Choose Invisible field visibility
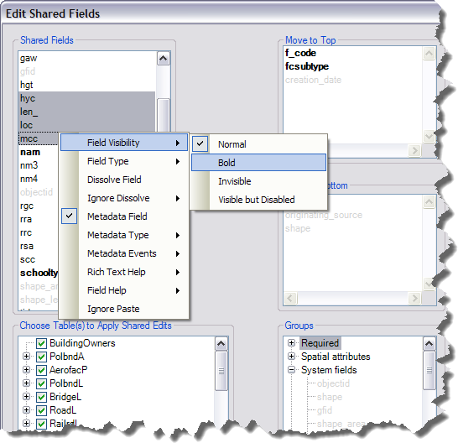Viewport: 458px width, 443px height. point(258,181)
